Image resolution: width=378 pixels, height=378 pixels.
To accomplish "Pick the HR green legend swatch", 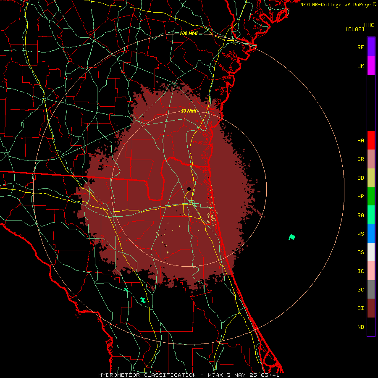I will [371, 197].
